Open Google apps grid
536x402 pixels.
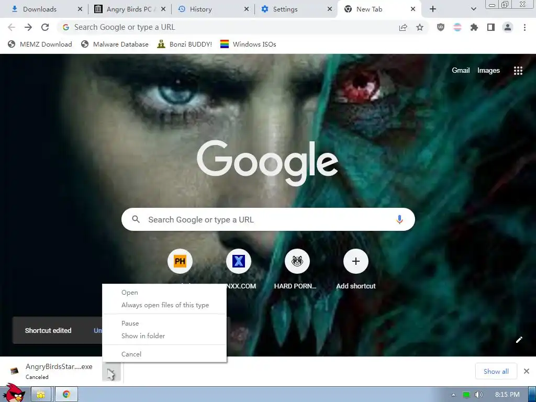tap(518, 71)
